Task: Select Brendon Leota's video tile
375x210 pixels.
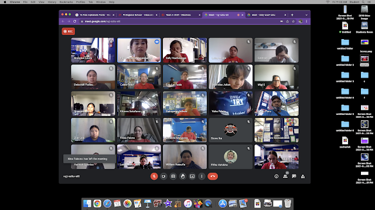Action: (93, 50)
